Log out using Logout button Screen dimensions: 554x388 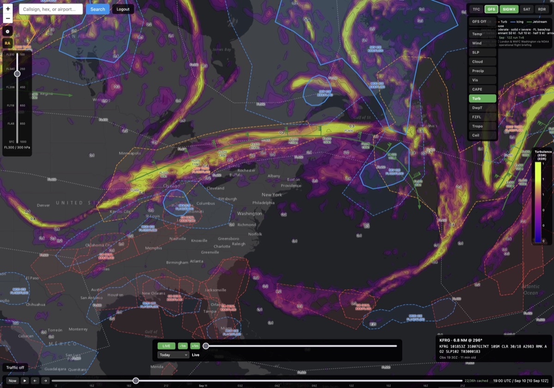[x=123, y=9]
